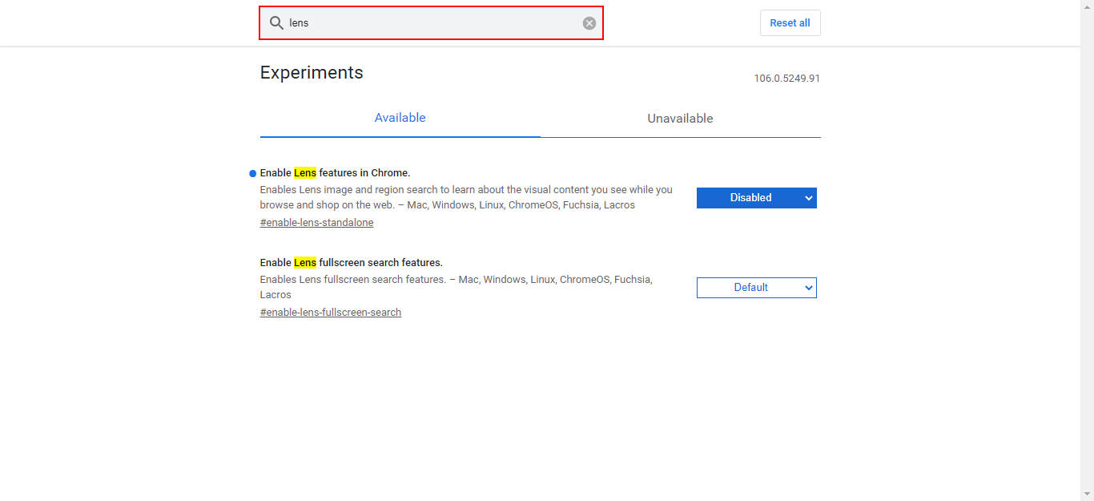Click the blue modified-flag dot beside Lens features

(x=253, y=173)
